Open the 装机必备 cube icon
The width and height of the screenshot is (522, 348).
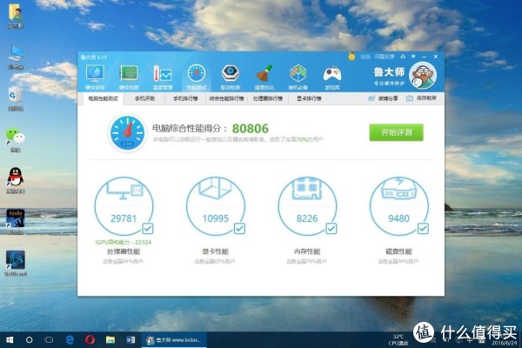point(298,77)
